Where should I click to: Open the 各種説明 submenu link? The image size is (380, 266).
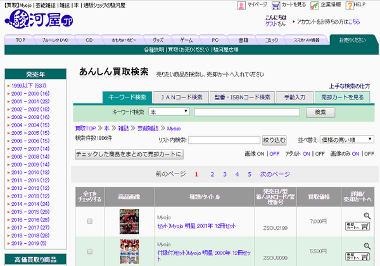(x=154, y=49)
